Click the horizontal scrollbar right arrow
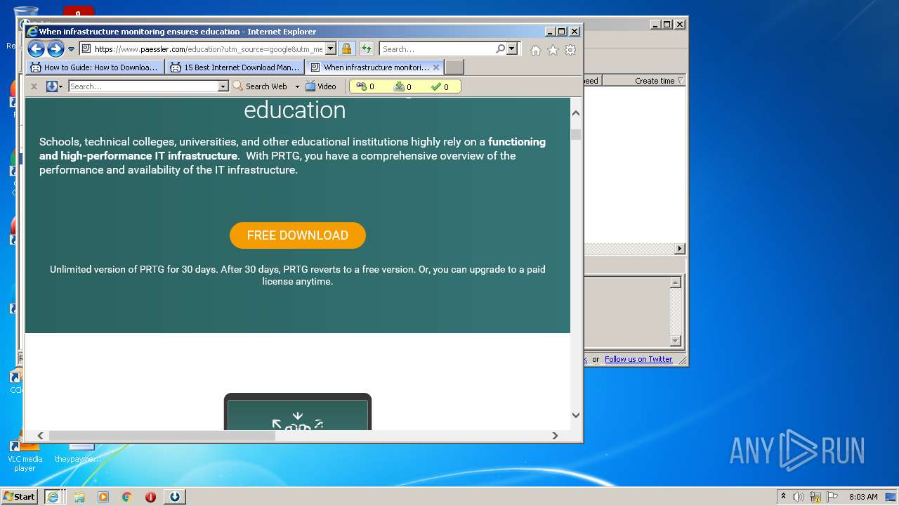 tap(555, 436)
